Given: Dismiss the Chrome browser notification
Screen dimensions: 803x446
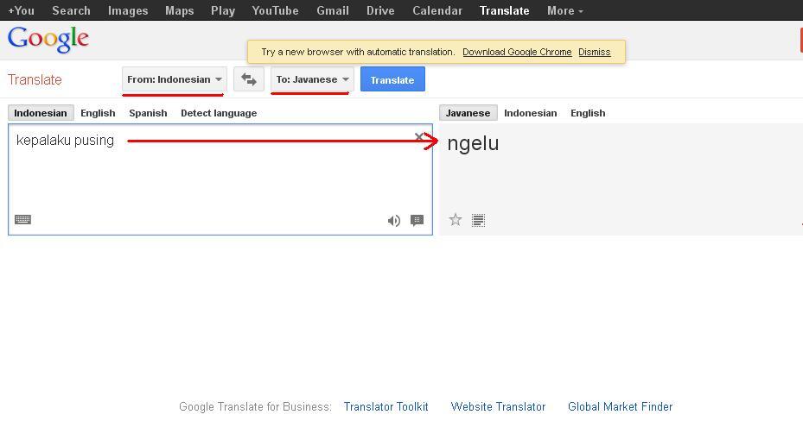Looking at the screenshot, I should click(594, 52).
